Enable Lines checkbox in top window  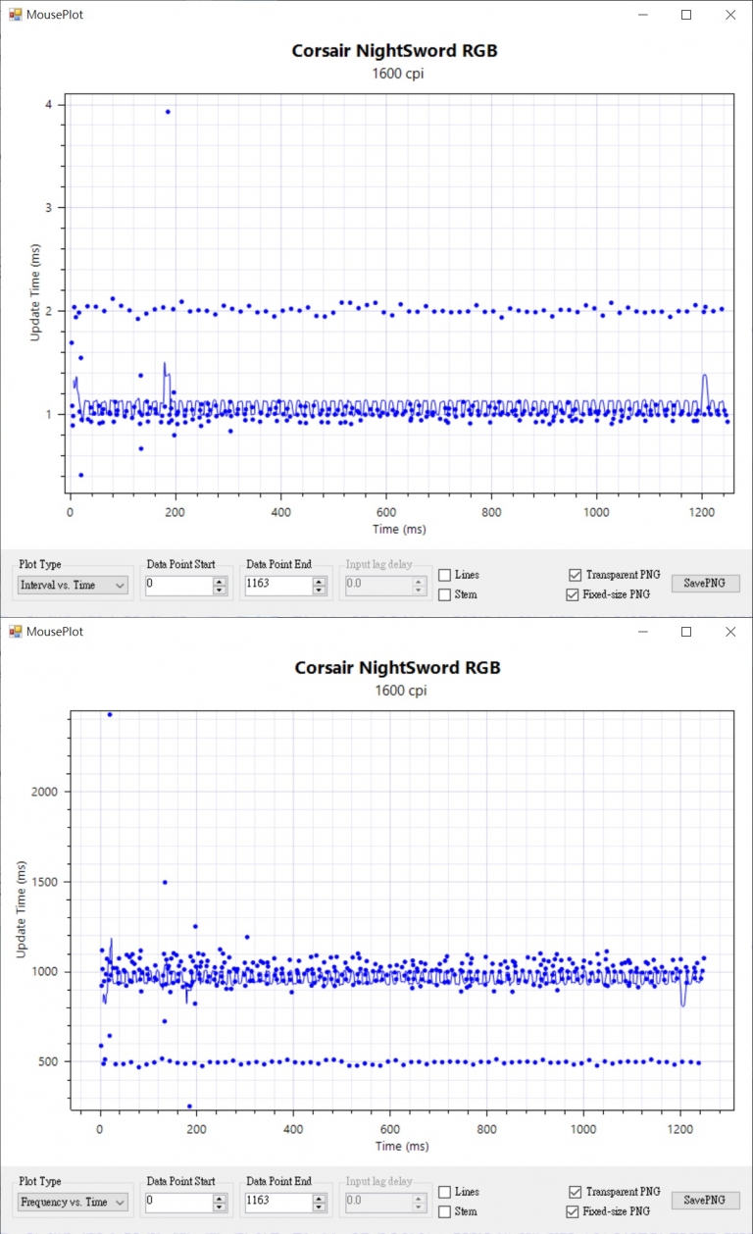pyautogui.click(x=444, y=575)
